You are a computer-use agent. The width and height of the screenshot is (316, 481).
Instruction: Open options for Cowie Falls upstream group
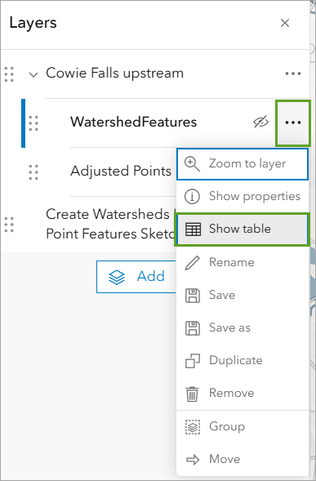coord(293,73)
